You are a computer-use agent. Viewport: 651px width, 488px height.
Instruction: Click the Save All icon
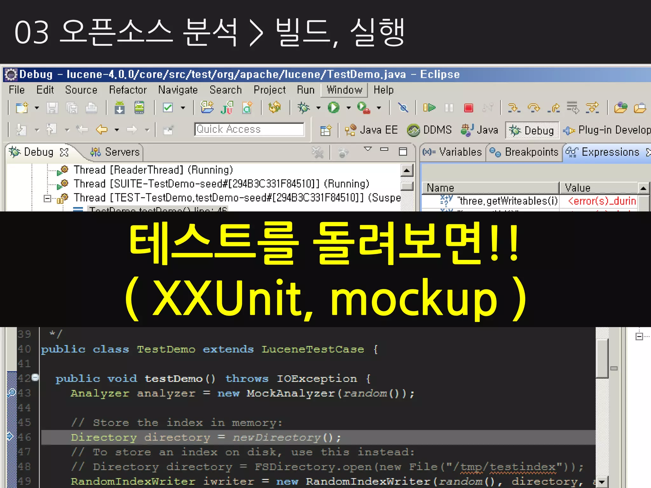[x=72, y=108]
